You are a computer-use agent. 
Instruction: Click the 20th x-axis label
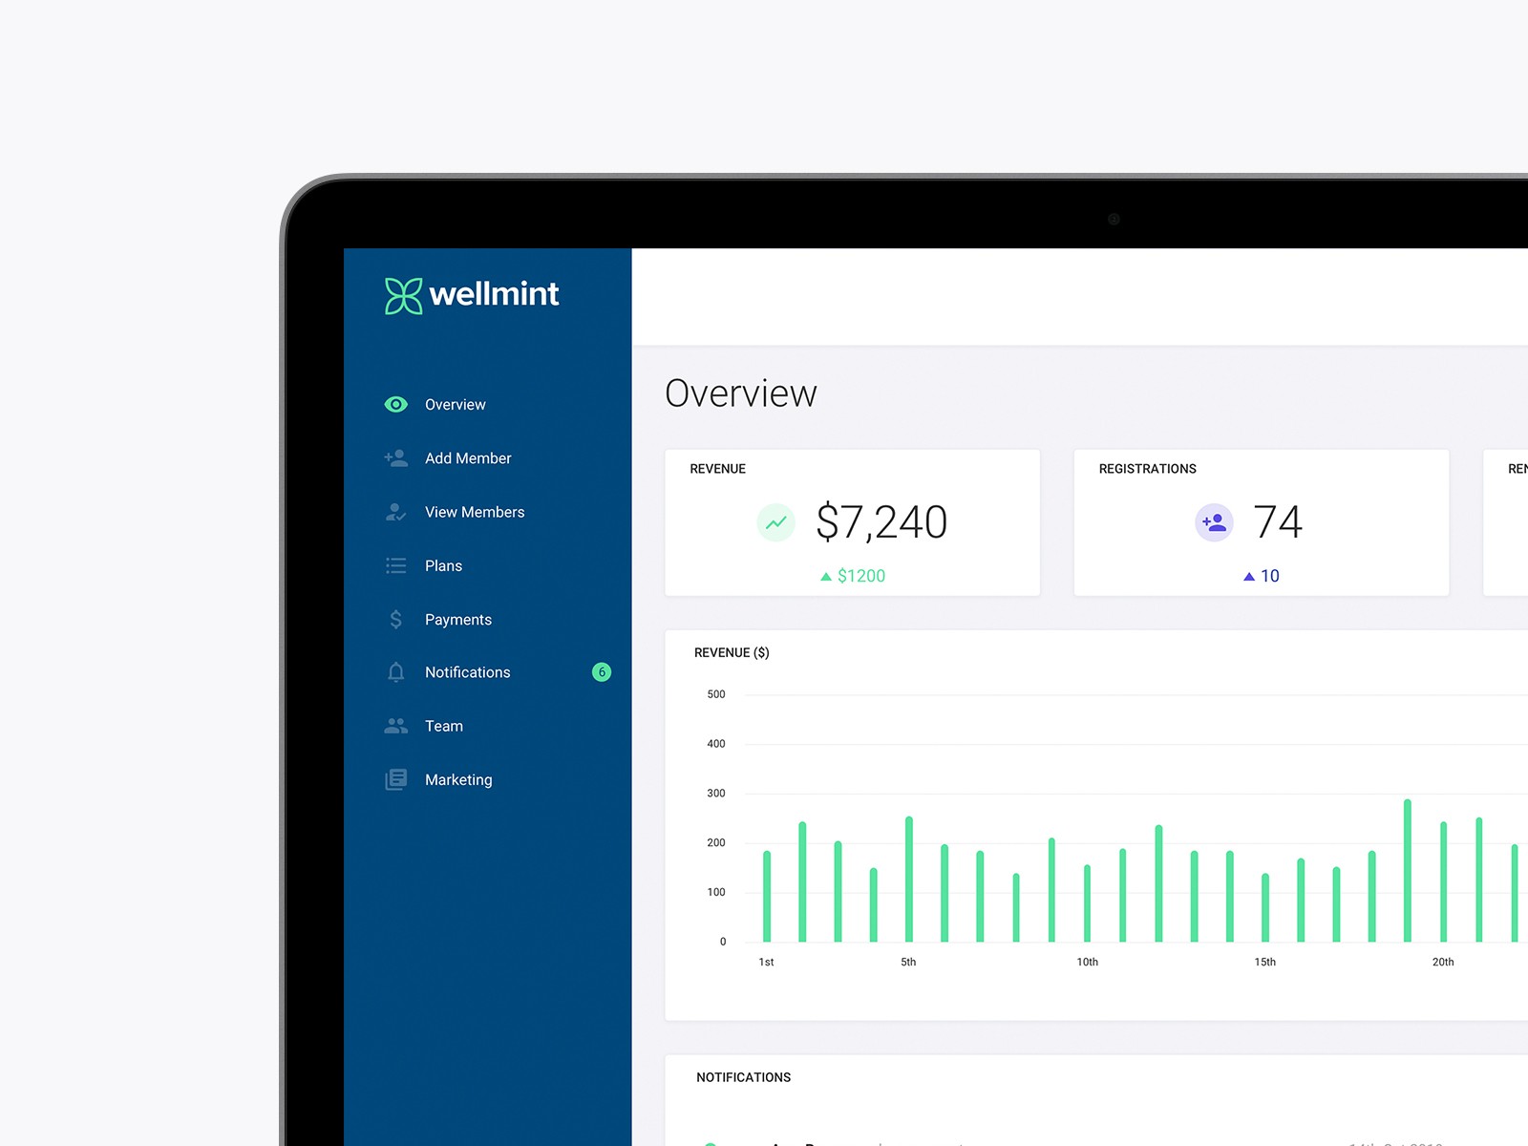(x=1443, y=963)
